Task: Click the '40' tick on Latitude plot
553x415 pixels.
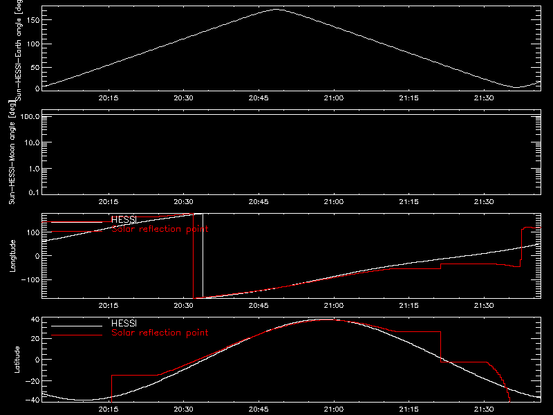Action: (x=35, y=319)
